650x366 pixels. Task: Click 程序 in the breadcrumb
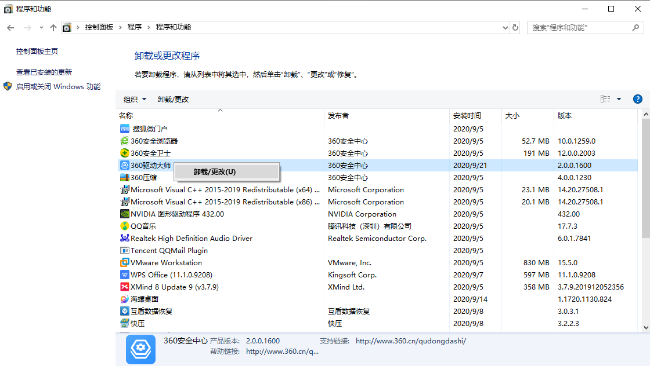click(x=134, y=27)
